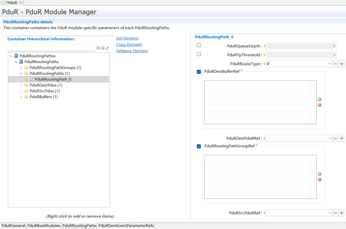Screen dimensions: 346x229
Task: Uncheck the PduRDestBufferRef checkbox
Action: (x=199, y=72)
